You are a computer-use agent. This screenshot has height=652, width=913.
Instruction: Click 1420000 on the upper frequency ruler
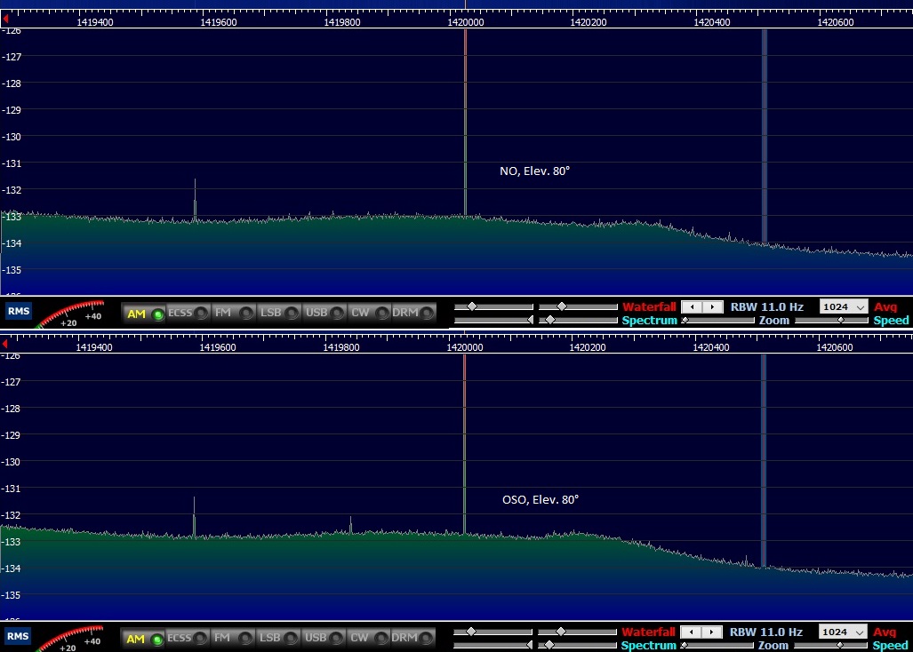click(x=465, y=22)
